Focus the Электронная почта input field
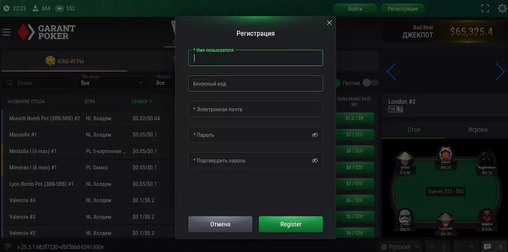Image resolution: width=508 pixels, height=252 pixels. (x=255, y=109)
